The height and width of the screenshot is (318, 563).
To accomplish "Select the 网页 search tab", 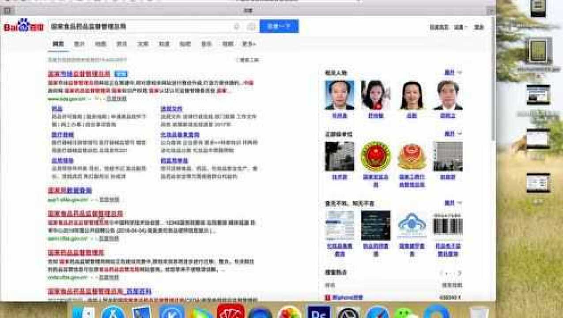I will (58, 44).
